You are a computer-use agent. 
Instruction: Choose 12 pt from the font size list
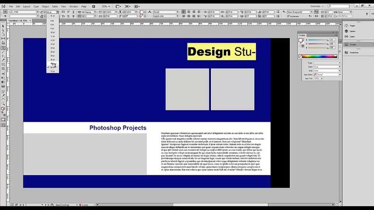(x=53, y=40)
